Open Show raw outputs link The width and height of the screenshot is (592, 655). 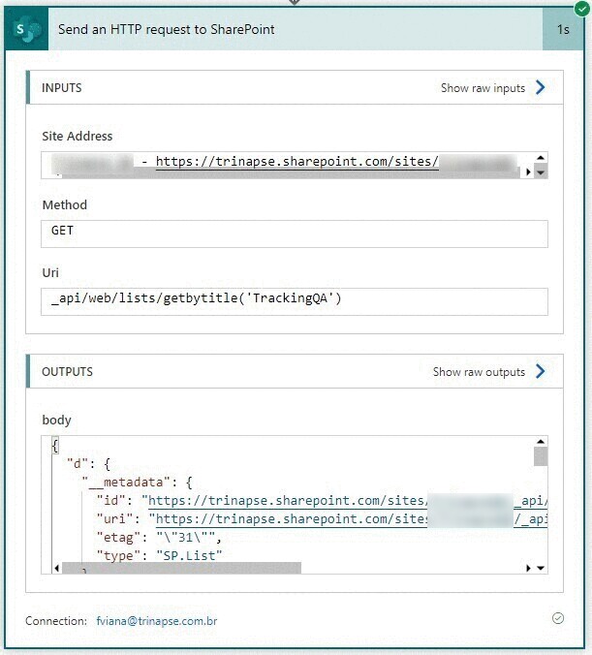click(x=479, y=372)
